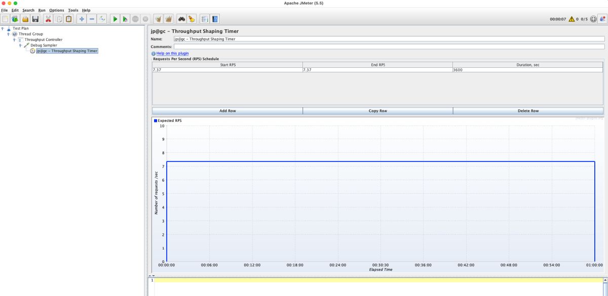Open the File menu

pyautogui.click(x=5, y=10)
